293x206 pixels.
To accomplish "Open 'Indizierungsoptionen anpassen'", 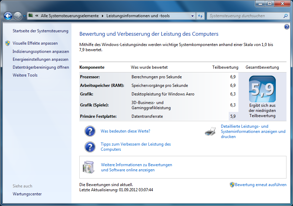I will click(41, 51).
